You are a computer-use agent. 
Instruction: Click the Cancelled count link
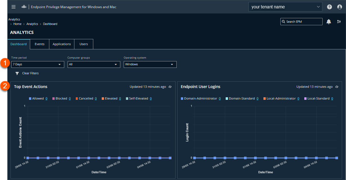96,98
